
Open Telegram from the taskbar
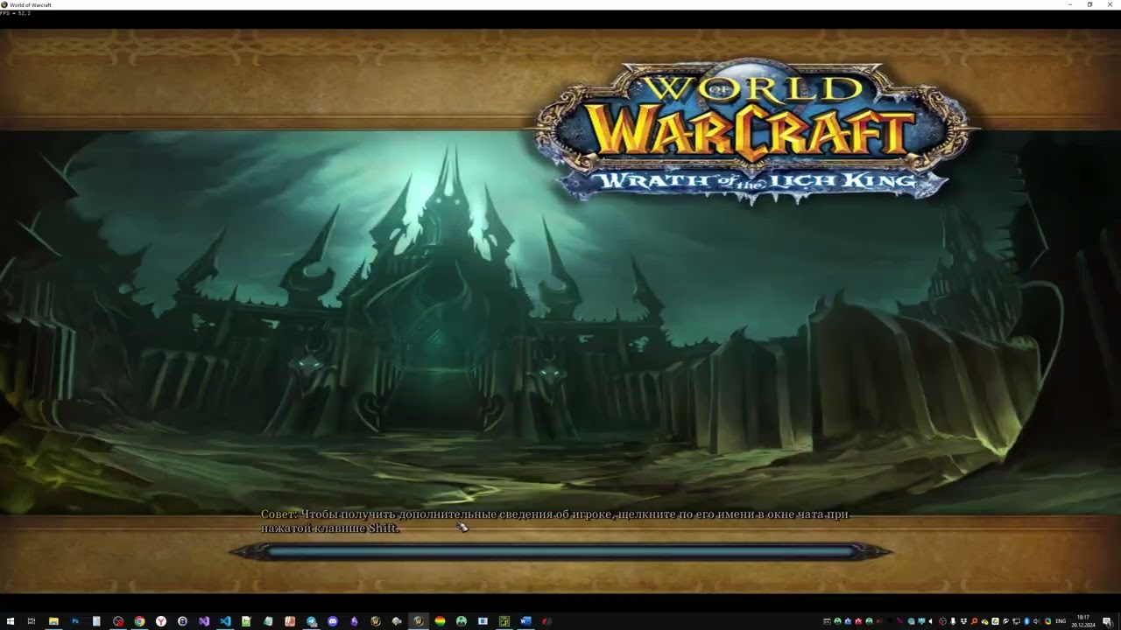312,621
